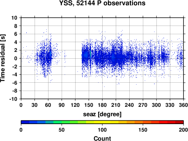Click the colorbar tick label 200

pyautogui.click(x=183, y=130)
